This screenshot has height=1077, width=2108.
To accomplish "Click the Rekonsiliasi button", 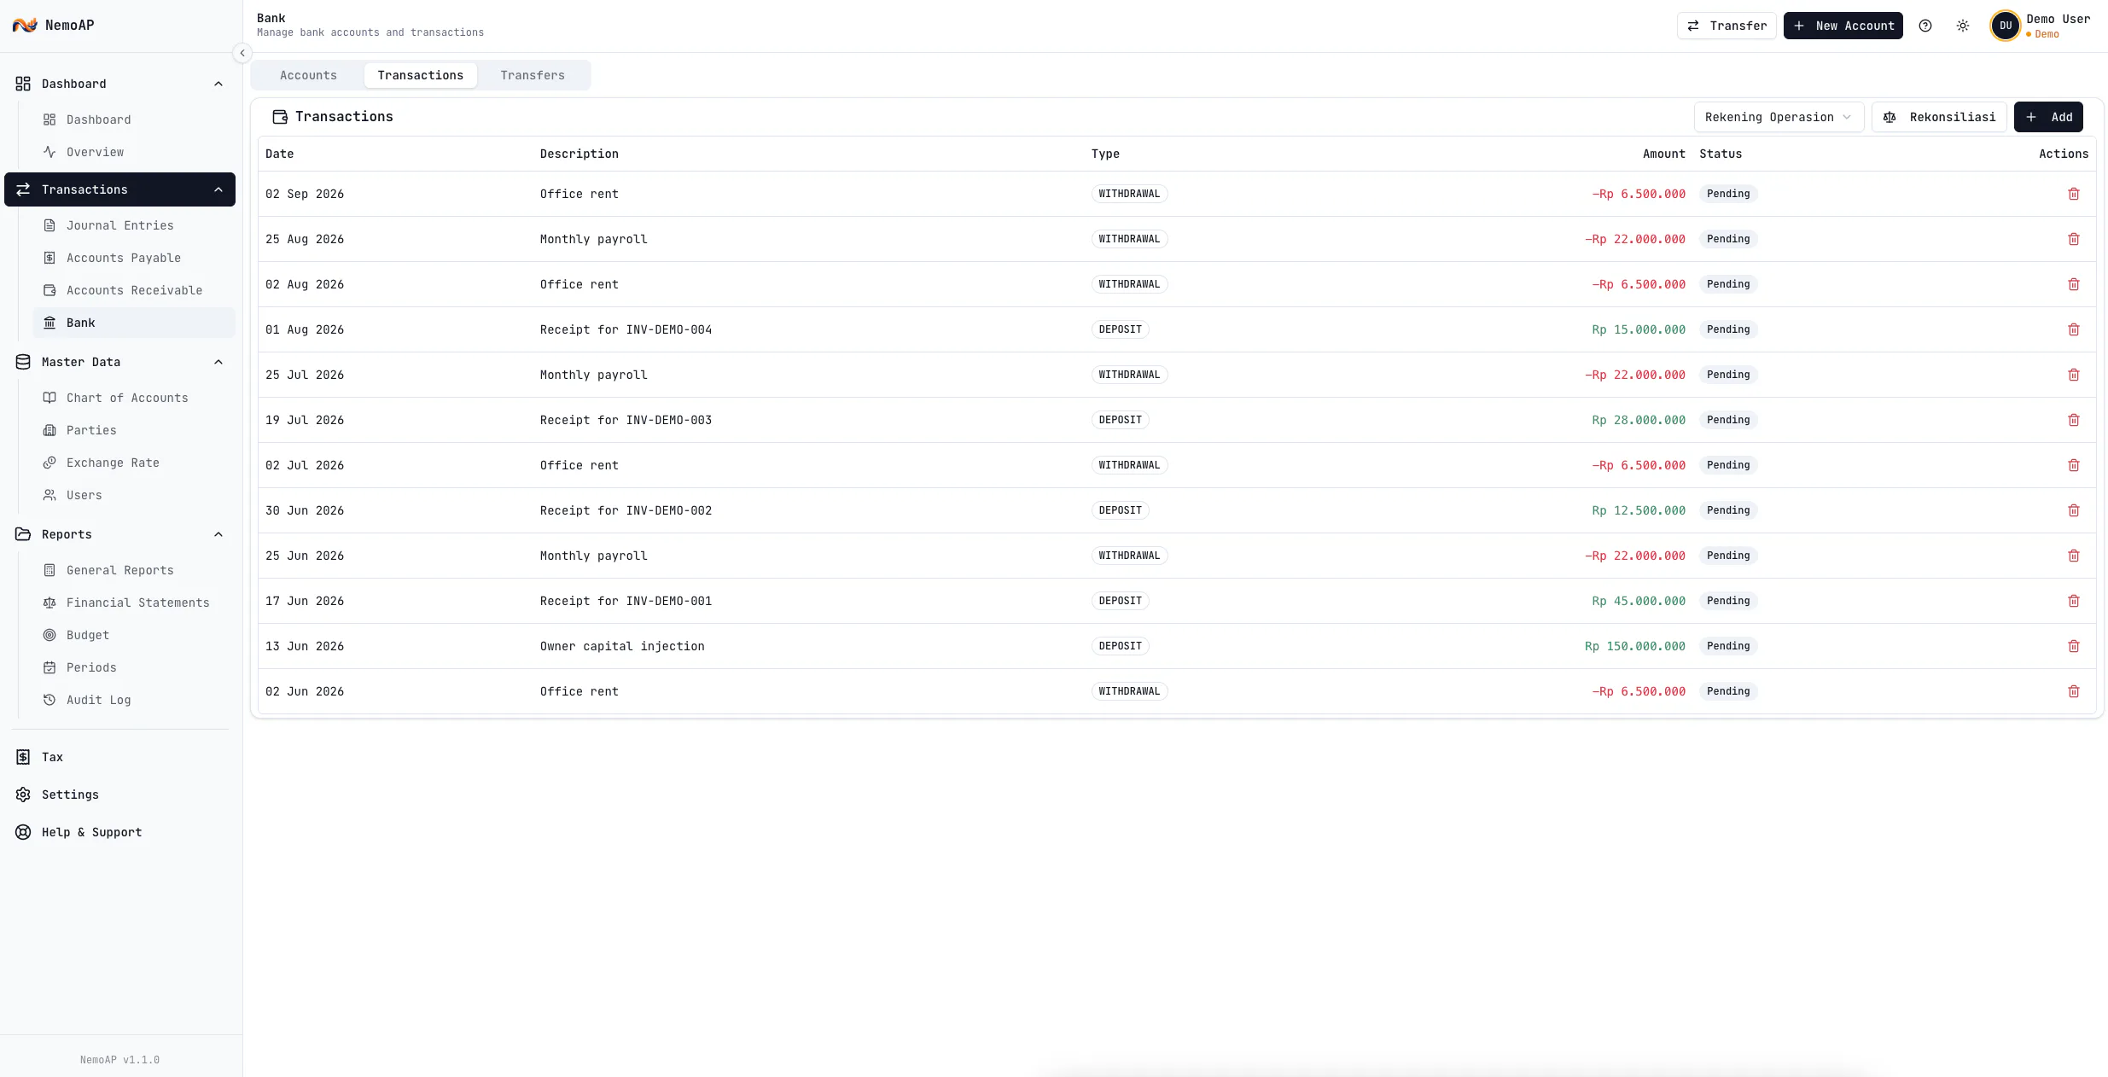I will click(1939, 117).
